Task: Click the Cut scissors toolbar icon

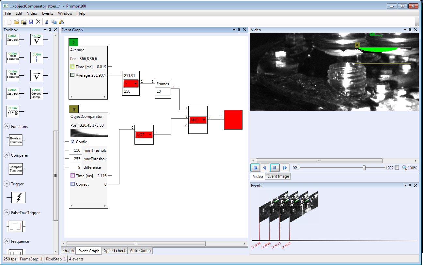Action: [47, 22]
